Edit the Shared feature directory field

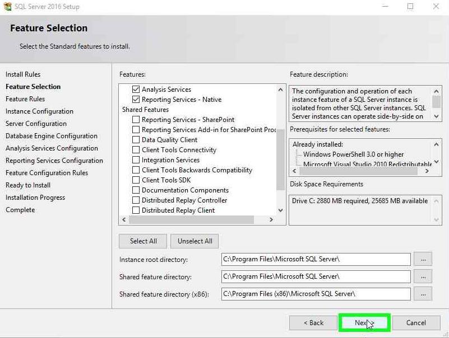coord(316,277)
